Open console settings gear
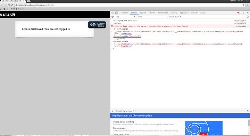250x136 pixels. pyautogui.click(x=248, y=17)
